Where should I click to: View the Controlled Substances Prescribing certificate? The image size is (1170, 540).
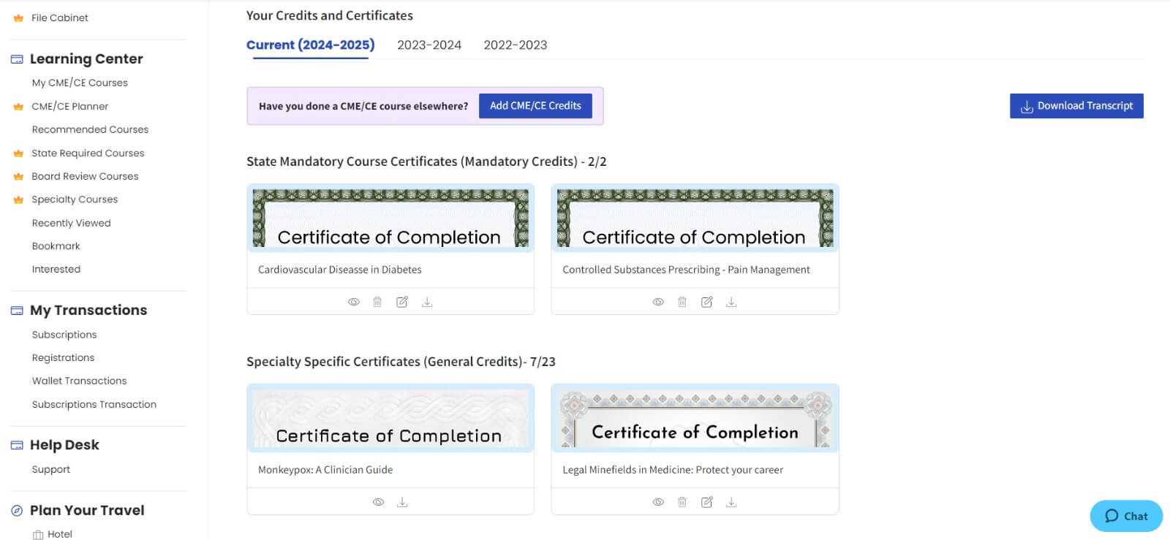click(x=658, y=302)
